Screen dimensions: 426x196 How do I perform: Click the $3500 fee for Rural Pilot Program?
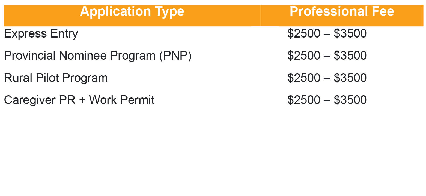click(x=350, y=78)
